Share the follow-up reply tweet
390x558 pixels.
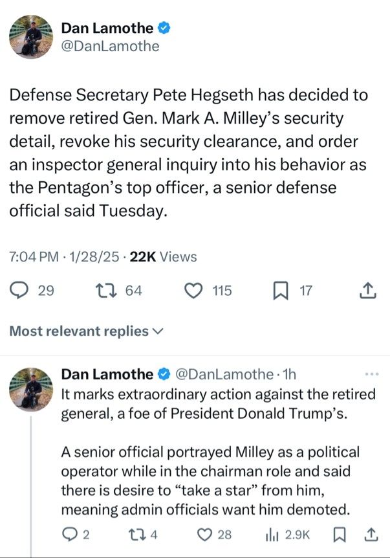pyautogui.click(x=371, y=534)
